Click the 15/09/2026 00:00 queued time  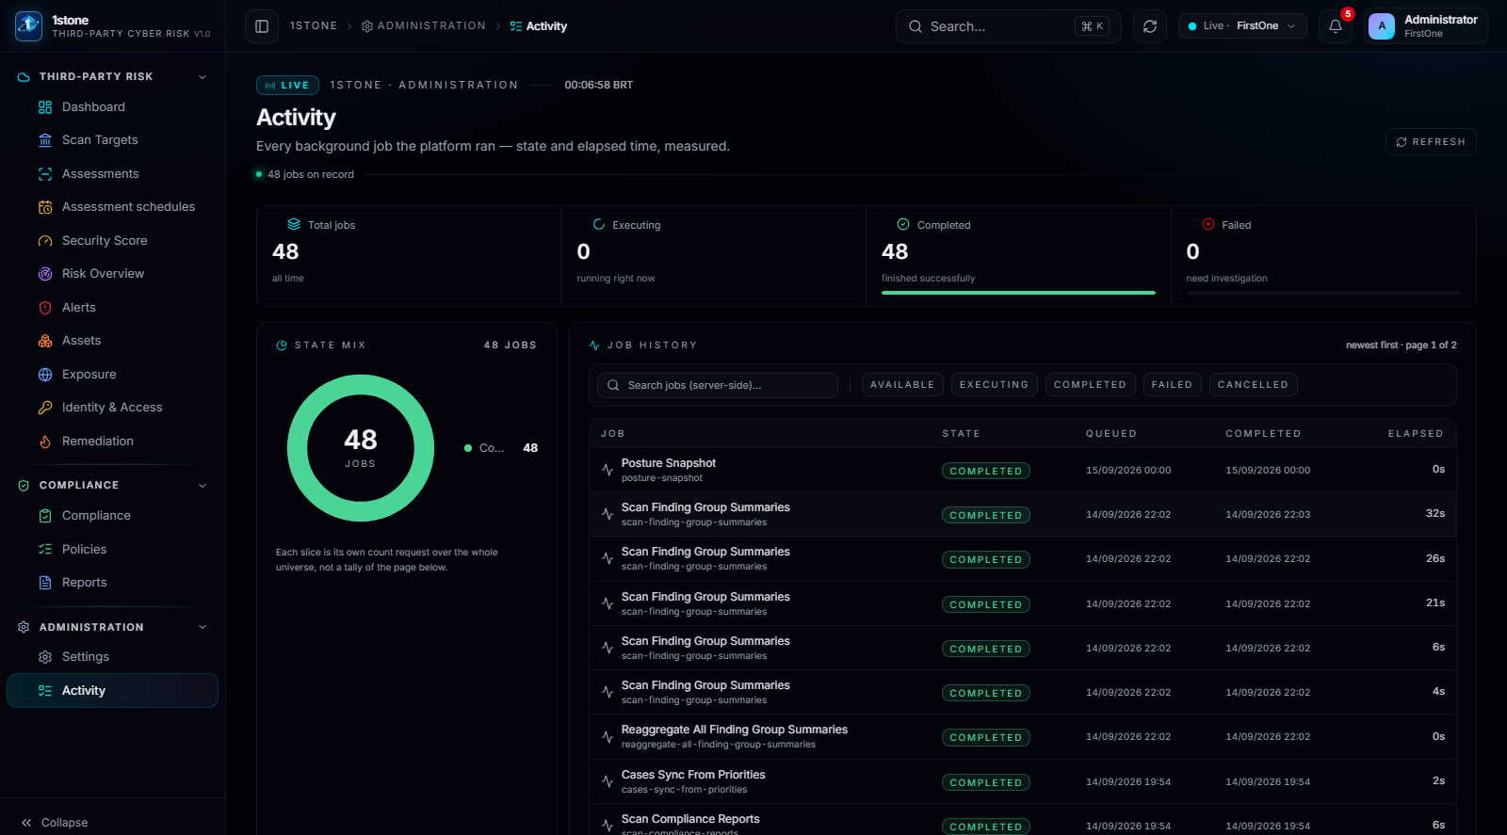pos(1128,470)
